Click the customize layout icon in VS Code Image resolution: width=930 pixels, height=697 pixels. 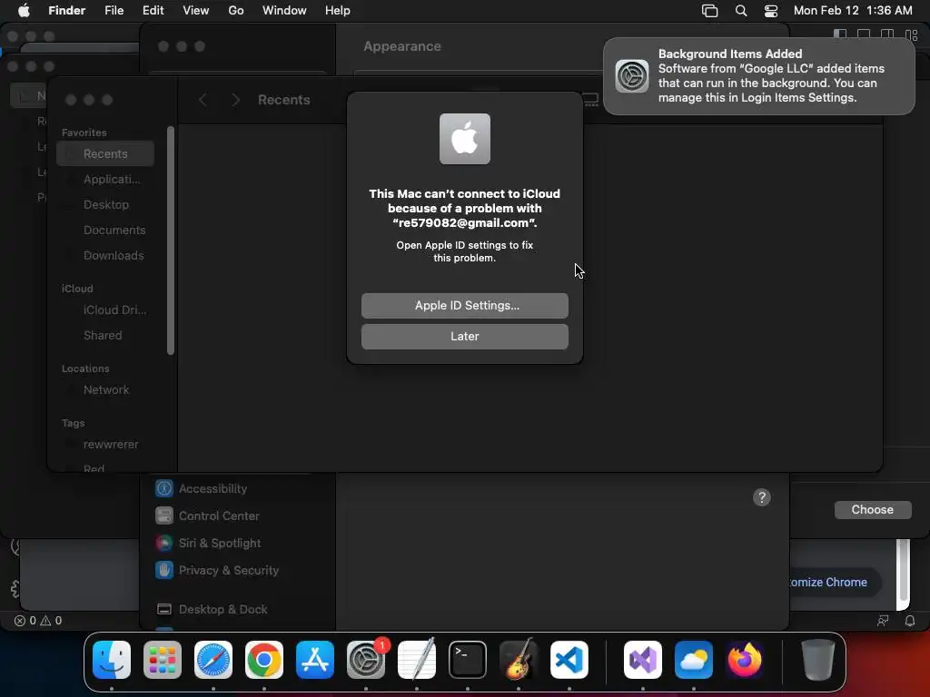pos(912,34)
